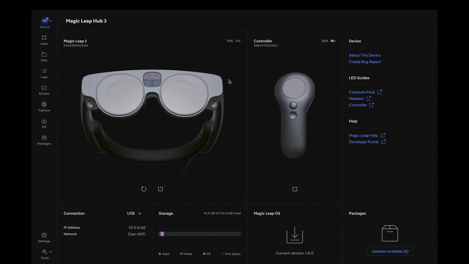Click the Magic Leap Hub 3 title
Screen dimensions: 469x264
(86, 21)
